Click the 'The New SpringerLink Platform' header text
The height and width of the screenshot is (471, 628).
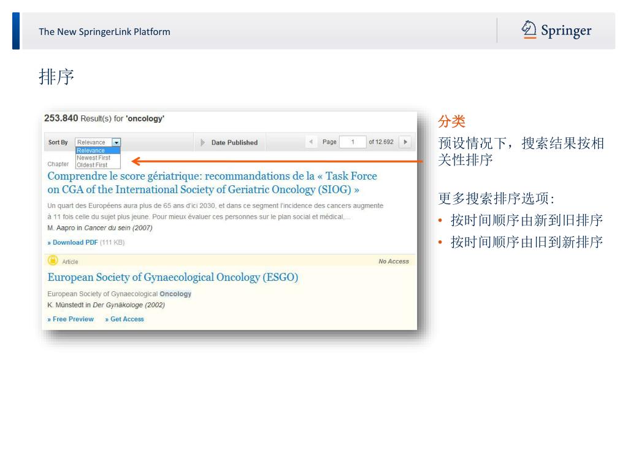coord(104,32)
